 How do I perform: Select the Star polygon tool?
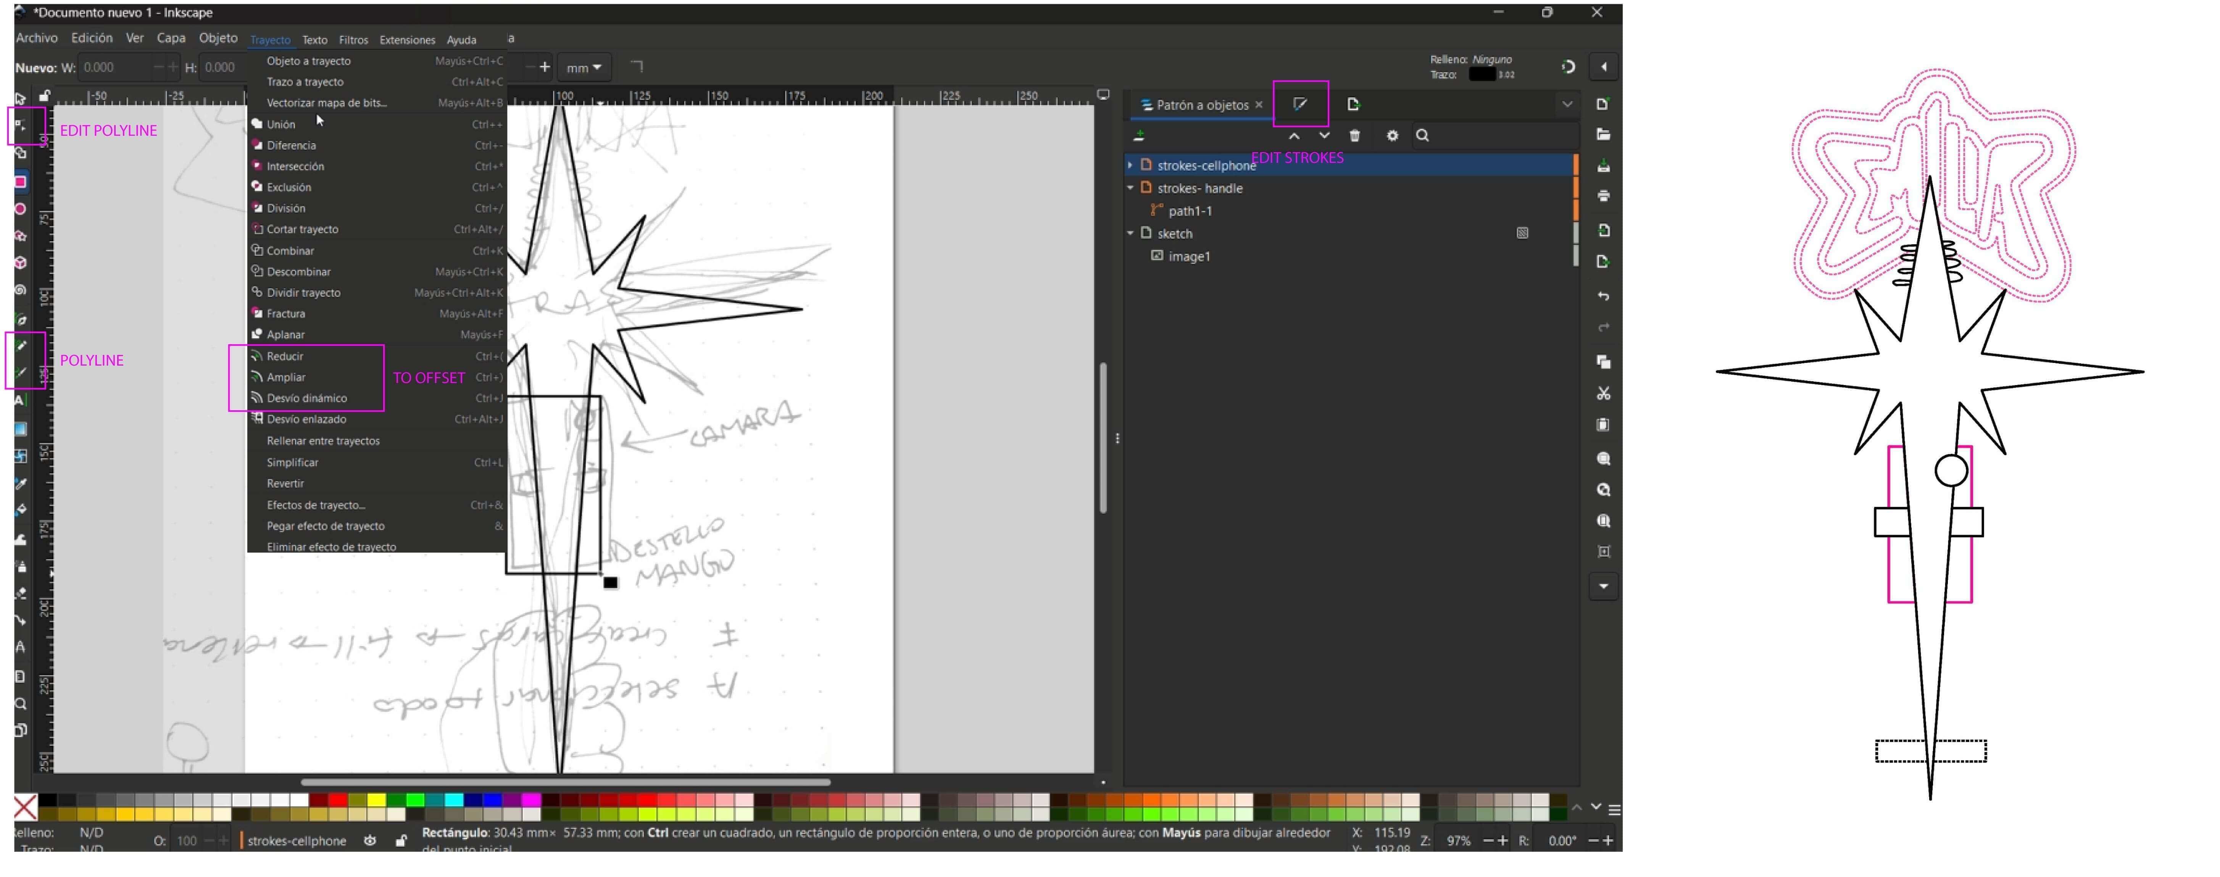tap(21, 236)
